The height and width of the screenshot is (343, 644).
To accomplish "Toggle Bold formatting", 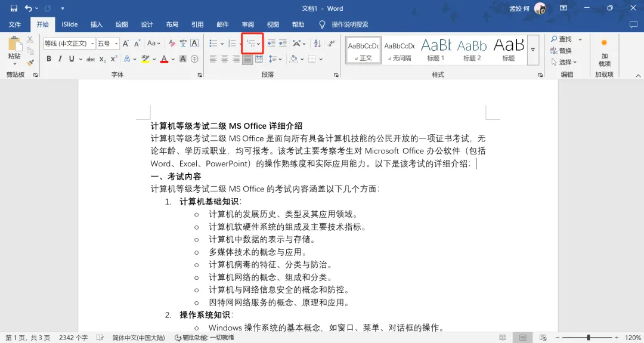I will point(49,59).
